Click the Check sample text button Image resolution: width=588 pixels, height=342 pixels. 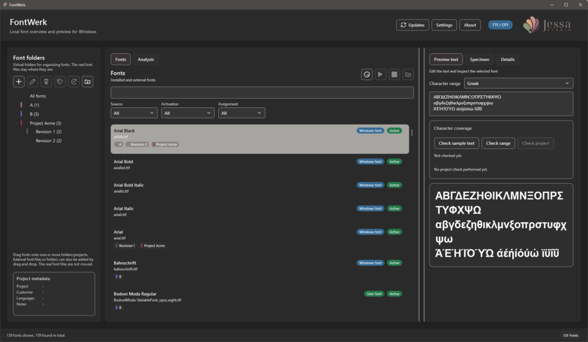[x=457, y=143]
